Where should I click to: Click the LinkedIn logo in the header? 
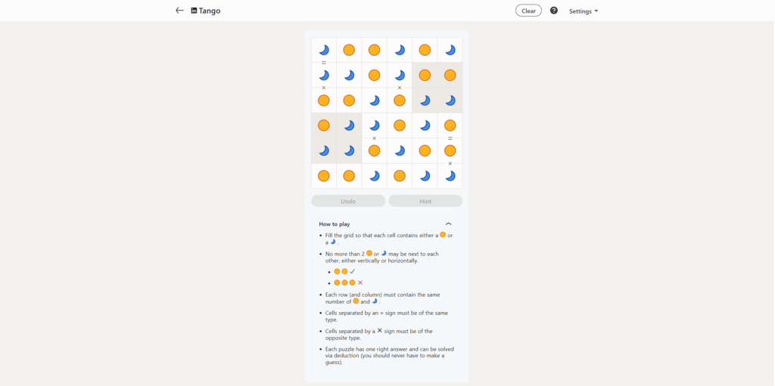click(x=194, y=11)
